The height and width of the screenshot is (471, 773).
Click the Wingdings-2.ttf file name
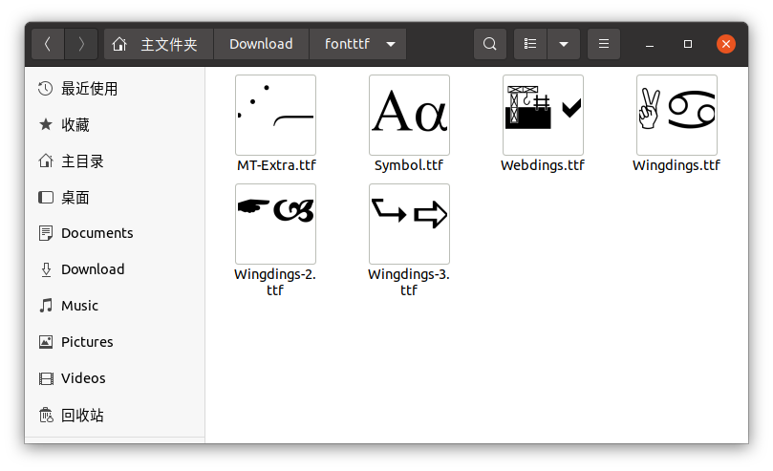pos(275,282)
